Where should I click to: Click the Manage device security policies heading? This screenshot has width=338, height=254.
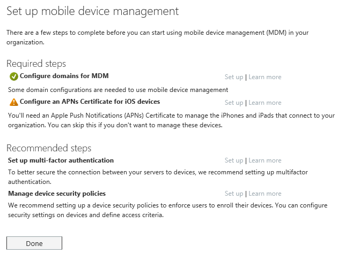[x=57, y=193]
